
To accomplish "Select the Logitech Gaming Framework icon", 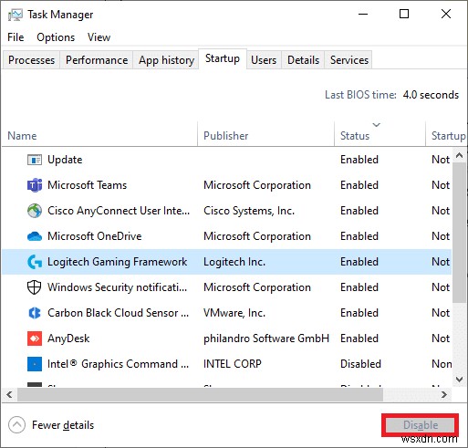I will tap(35, 262).
